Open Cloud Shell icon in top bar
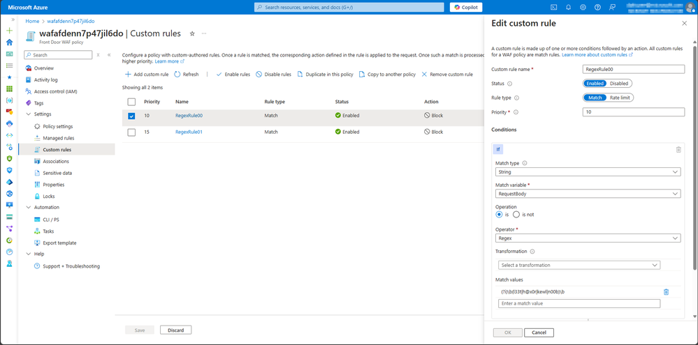The image size is (698, 345). tap(554, 7)
